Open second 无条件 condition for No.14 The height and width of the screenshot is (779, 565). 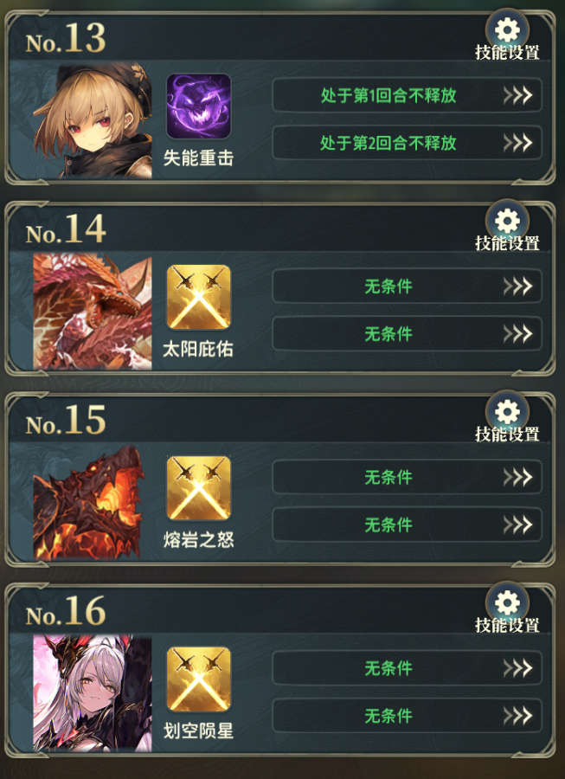point(408,333)
